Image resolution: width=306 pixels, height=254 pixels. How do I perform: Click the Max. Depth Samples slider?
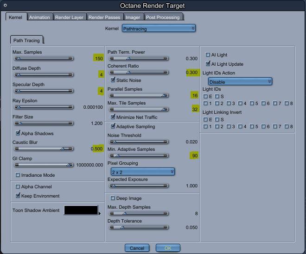click(139, 213)
